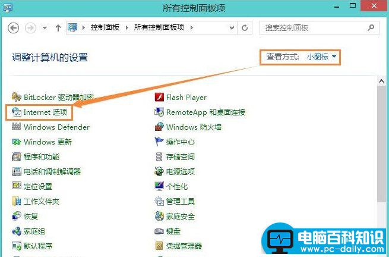
Task: Open BitLocker 驱动器加密 link
Action: click(59, 97)
